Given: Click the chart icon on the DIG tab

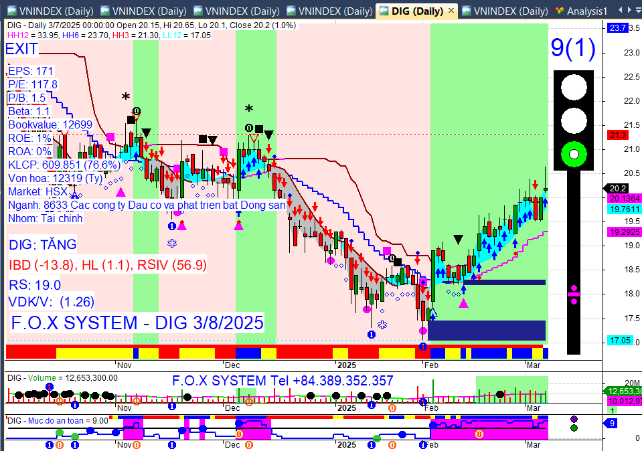Looking at the screenshot, I should (384, 11).
